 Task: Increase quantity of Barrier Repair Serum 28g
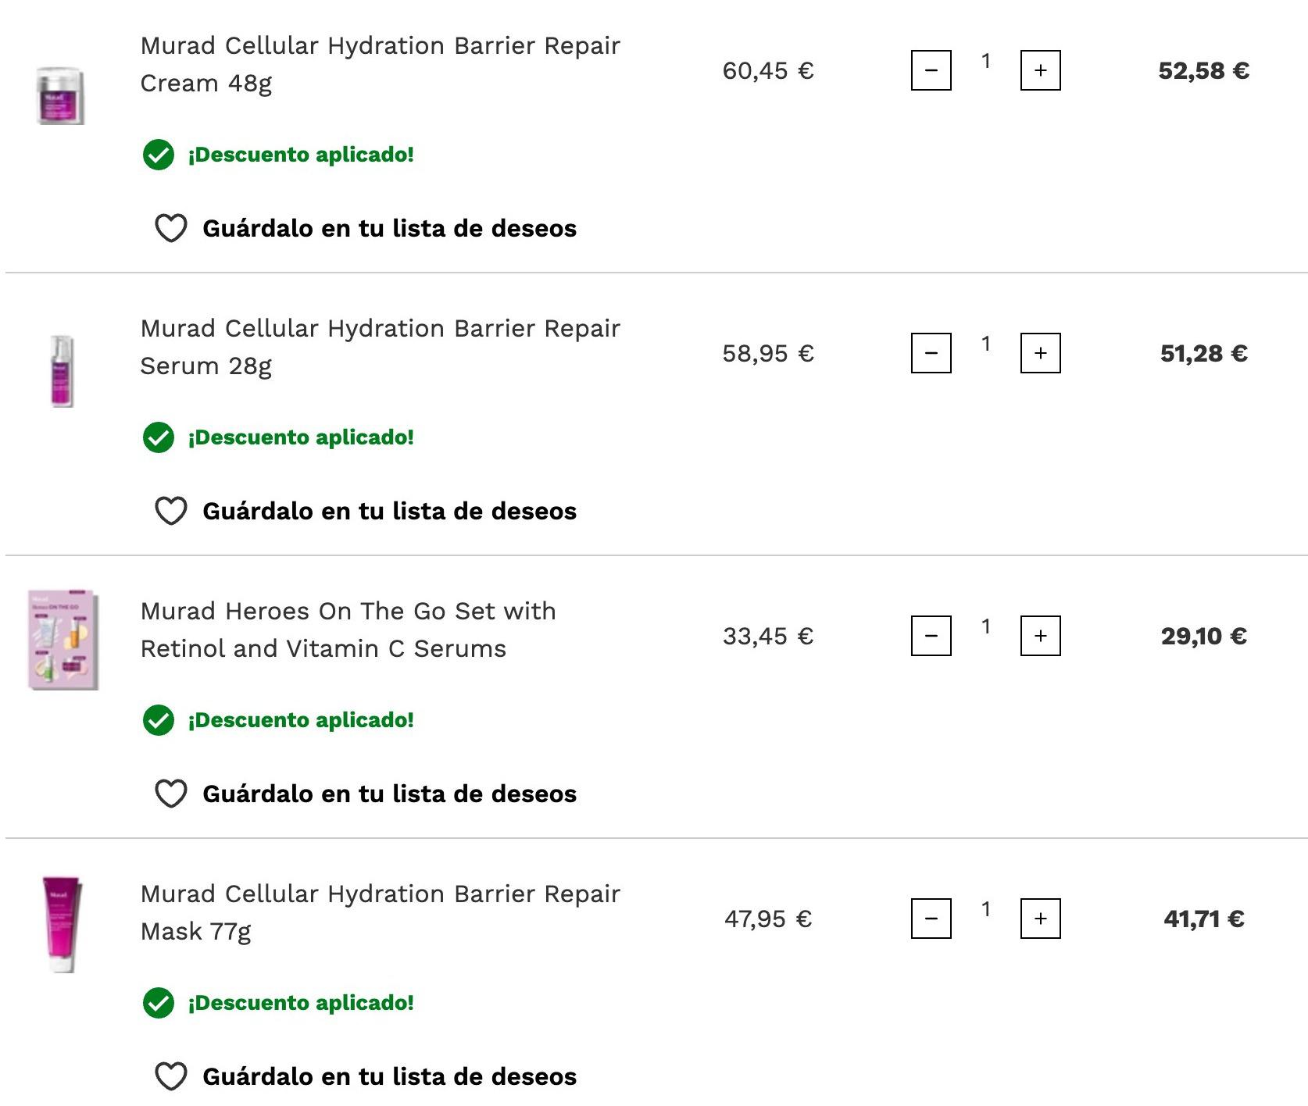1040,353
